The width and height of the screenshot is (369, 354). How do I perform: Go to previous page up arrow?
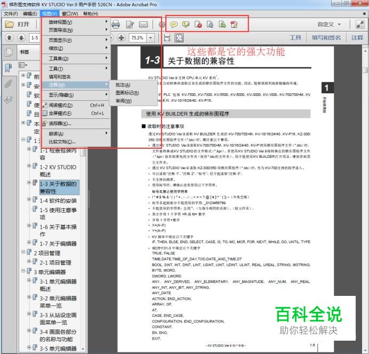[x=10, y=38]
